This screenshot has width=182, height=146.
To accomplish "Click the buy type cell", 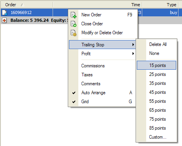I will click(160, 12).
